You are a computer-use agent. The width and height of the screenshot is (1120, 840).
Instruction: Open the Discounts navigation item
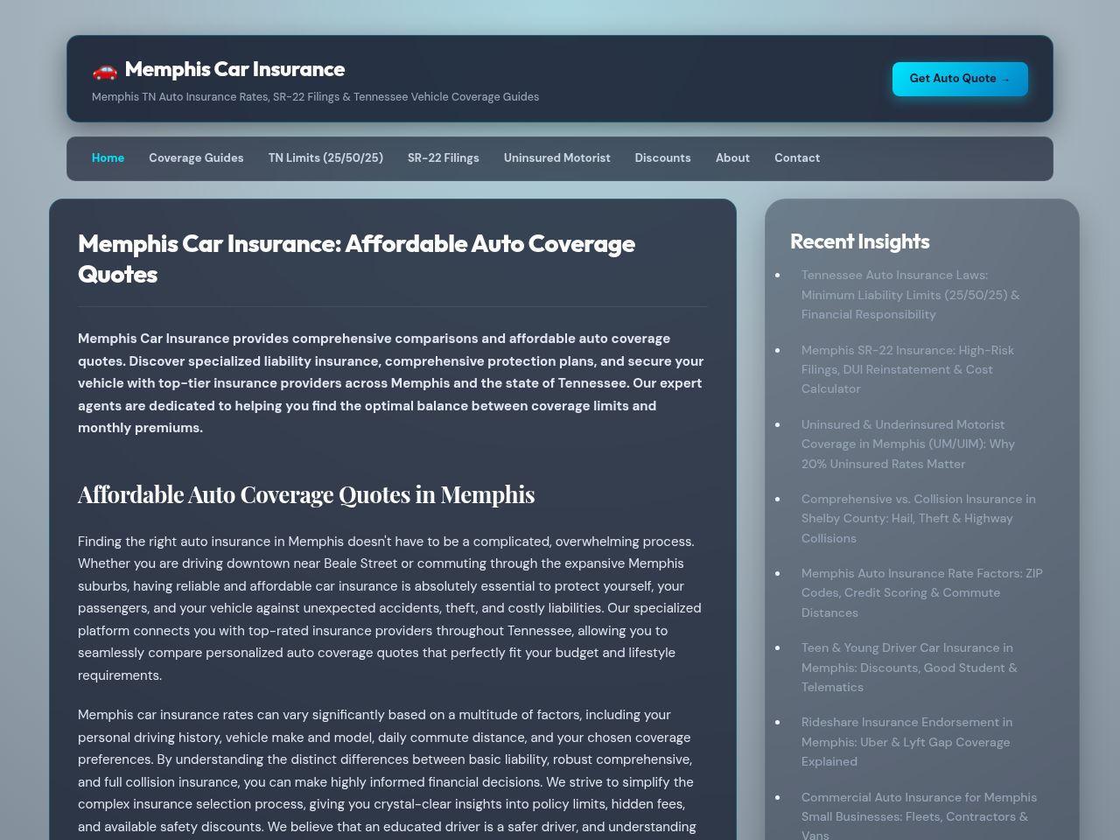[x=663, y=158]
